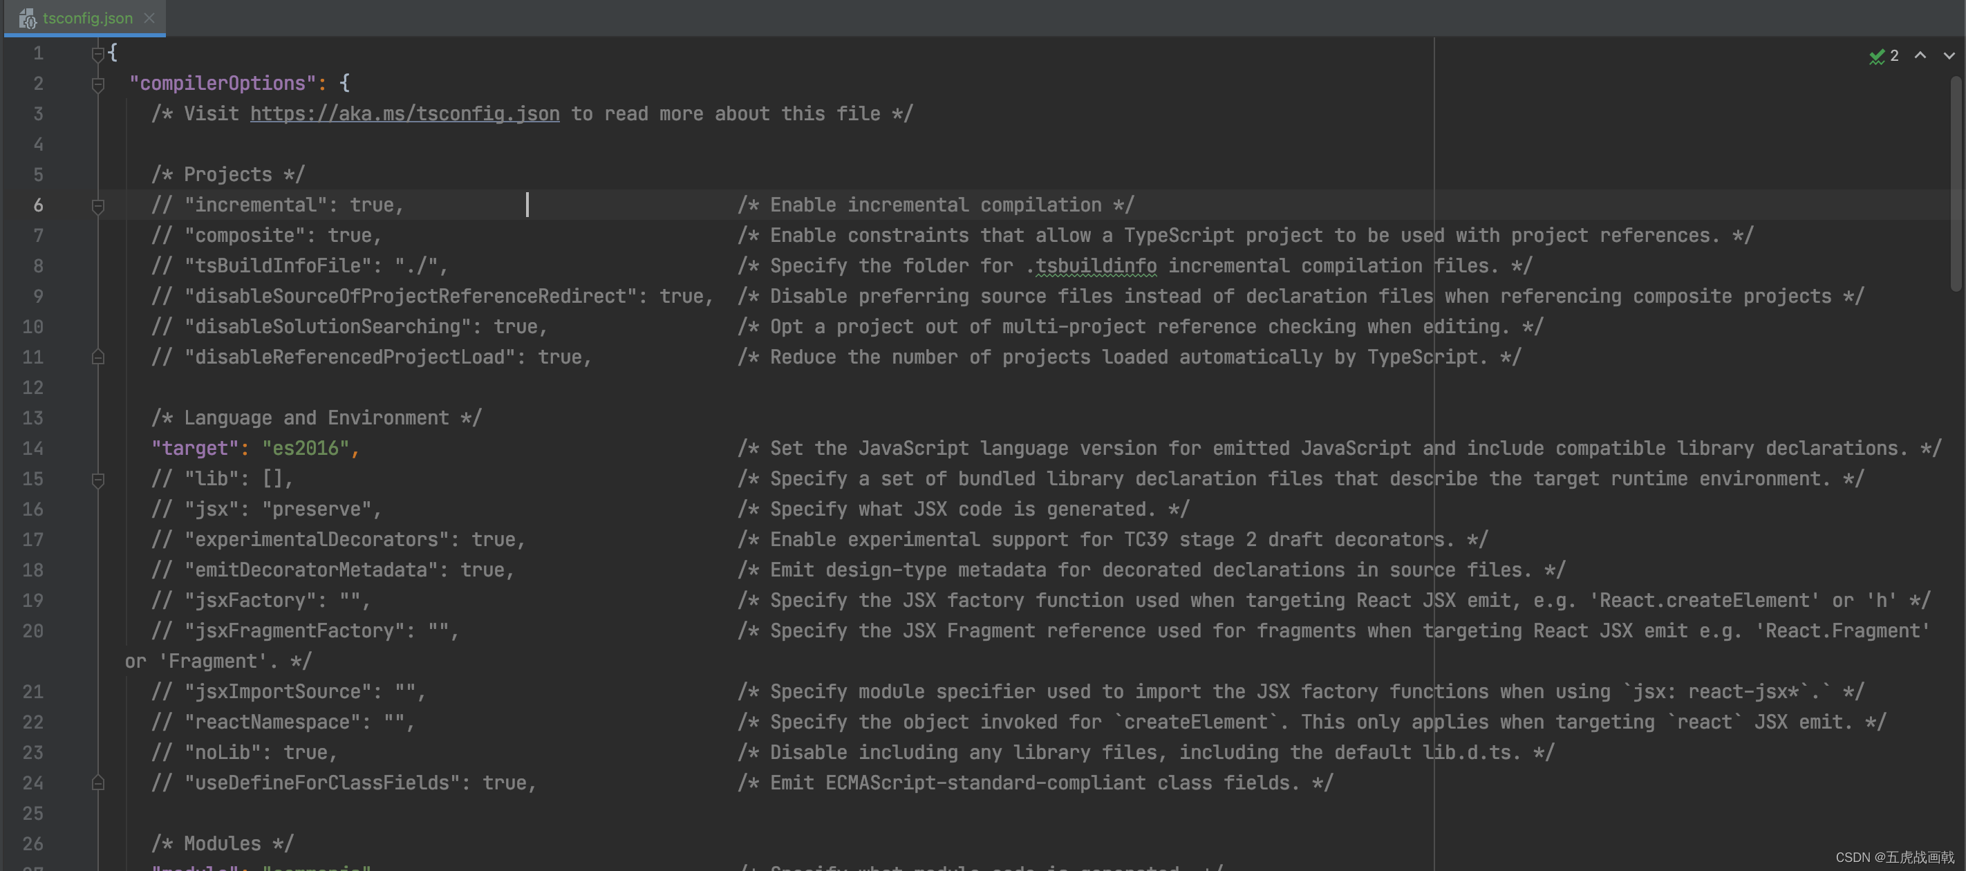
Task: Click "Enable incremental compilation" comment
Action: (936, 205)
